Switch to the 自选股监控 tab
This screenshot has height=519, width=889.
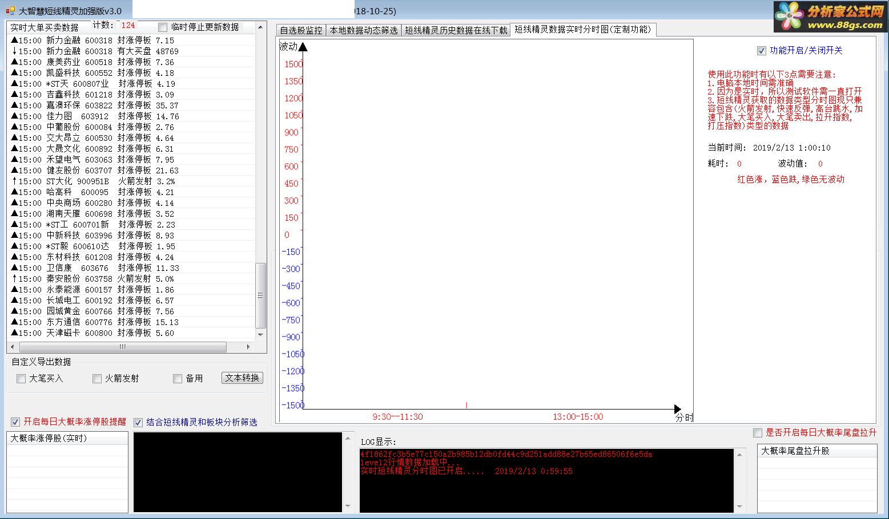coord(301,30)
